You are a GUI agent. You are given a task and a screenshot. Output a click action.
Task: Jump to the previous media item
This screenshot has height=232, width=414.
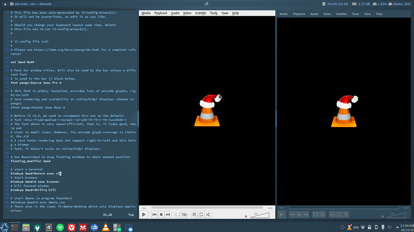pyautogui.click(x=154, y=214)
